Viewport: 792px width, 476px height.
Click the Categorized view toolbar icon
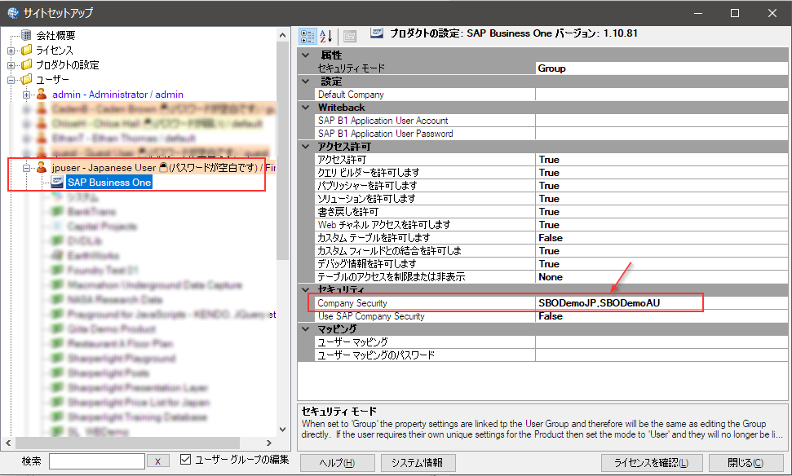pos(308,37)
